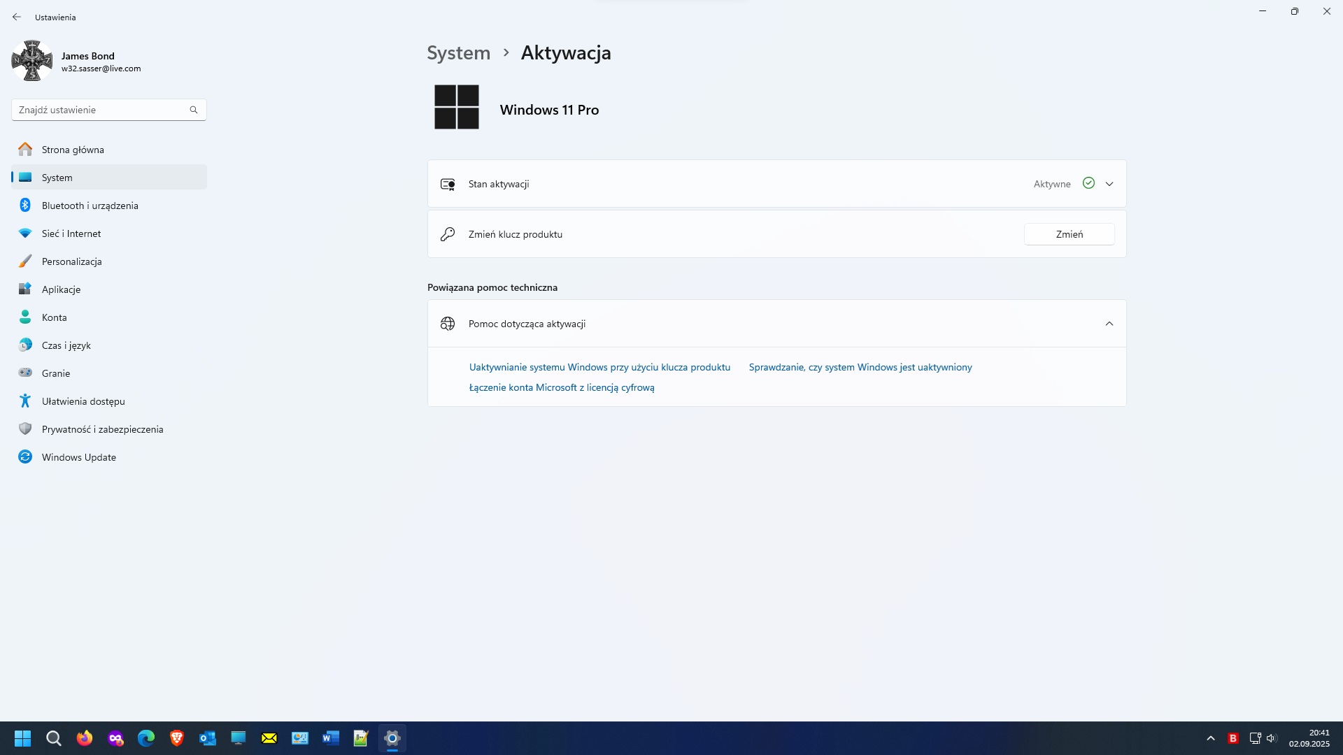Open the Aplikacje settings page
1343x755 pixels.
[x=109, y=289]
